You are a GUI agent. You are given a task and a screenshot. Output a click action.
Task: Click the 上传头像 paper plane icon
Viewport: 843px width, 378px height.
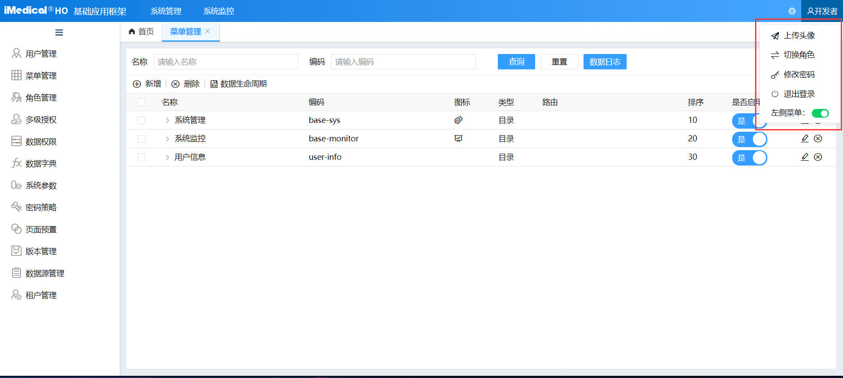pos(775,36)
